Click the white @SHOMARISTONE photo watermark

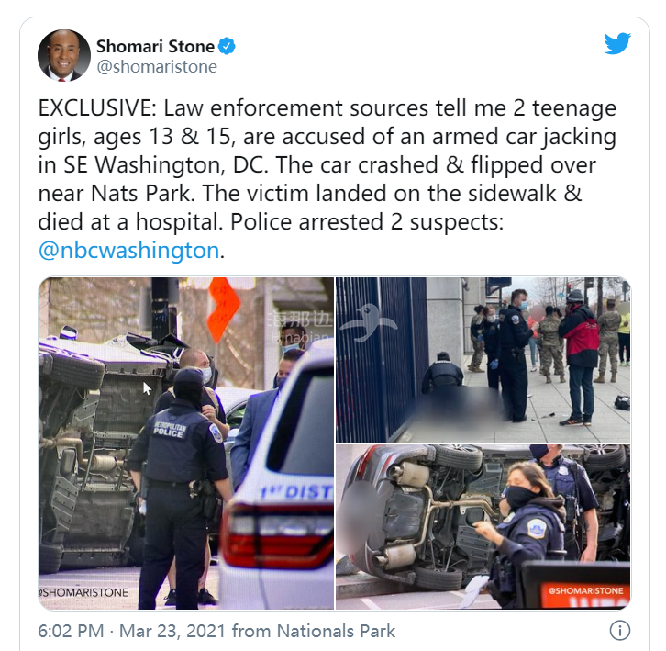[x=83, y=592]
